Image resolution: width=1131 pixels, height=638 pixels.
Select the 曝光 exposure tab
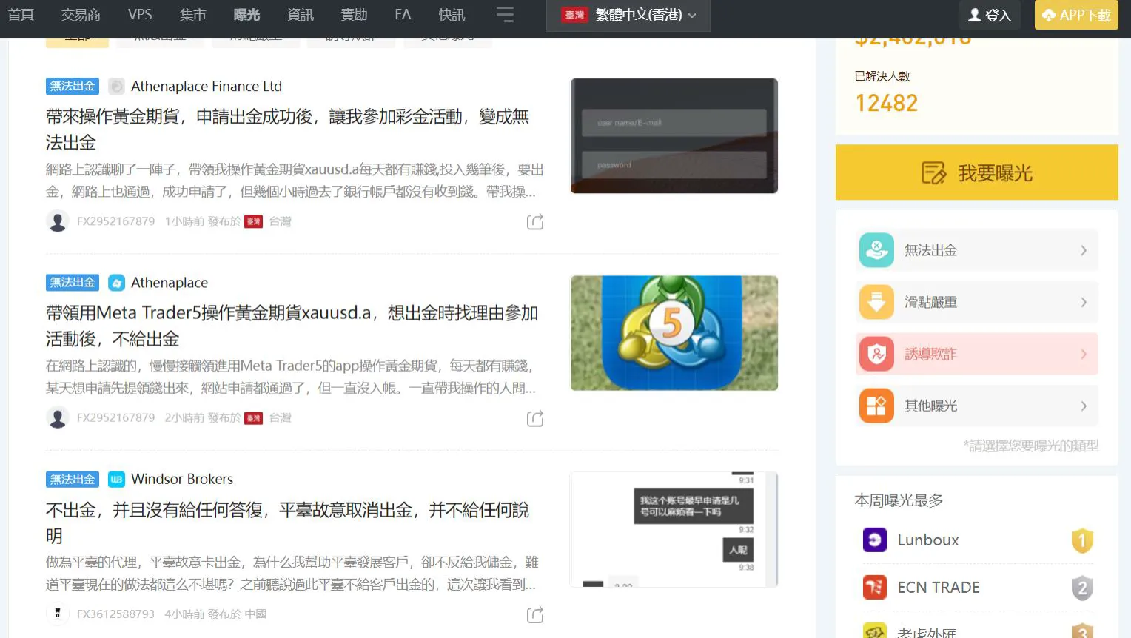[246, 15]
